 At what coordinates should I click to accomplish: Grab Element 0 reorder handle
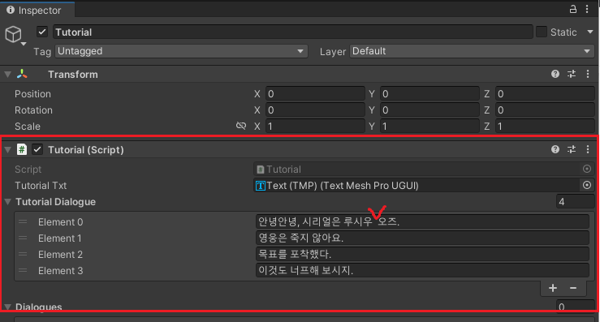click(23, 221)
